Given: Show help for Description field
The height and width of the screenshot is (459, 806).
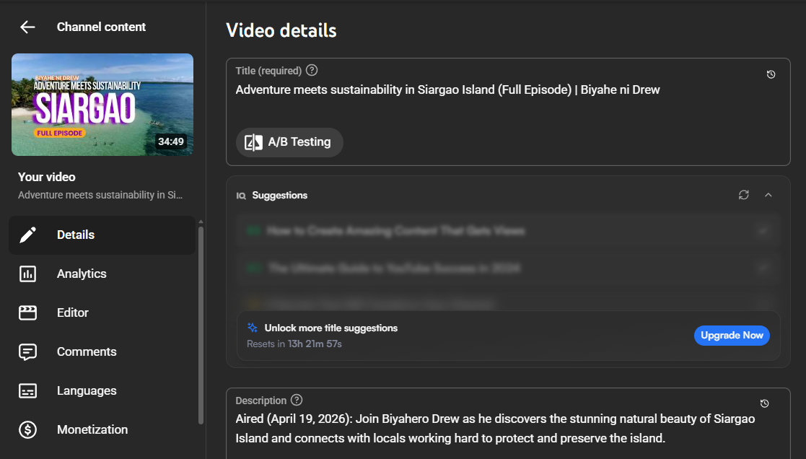Looking at the screenshot, I should 297,400.
